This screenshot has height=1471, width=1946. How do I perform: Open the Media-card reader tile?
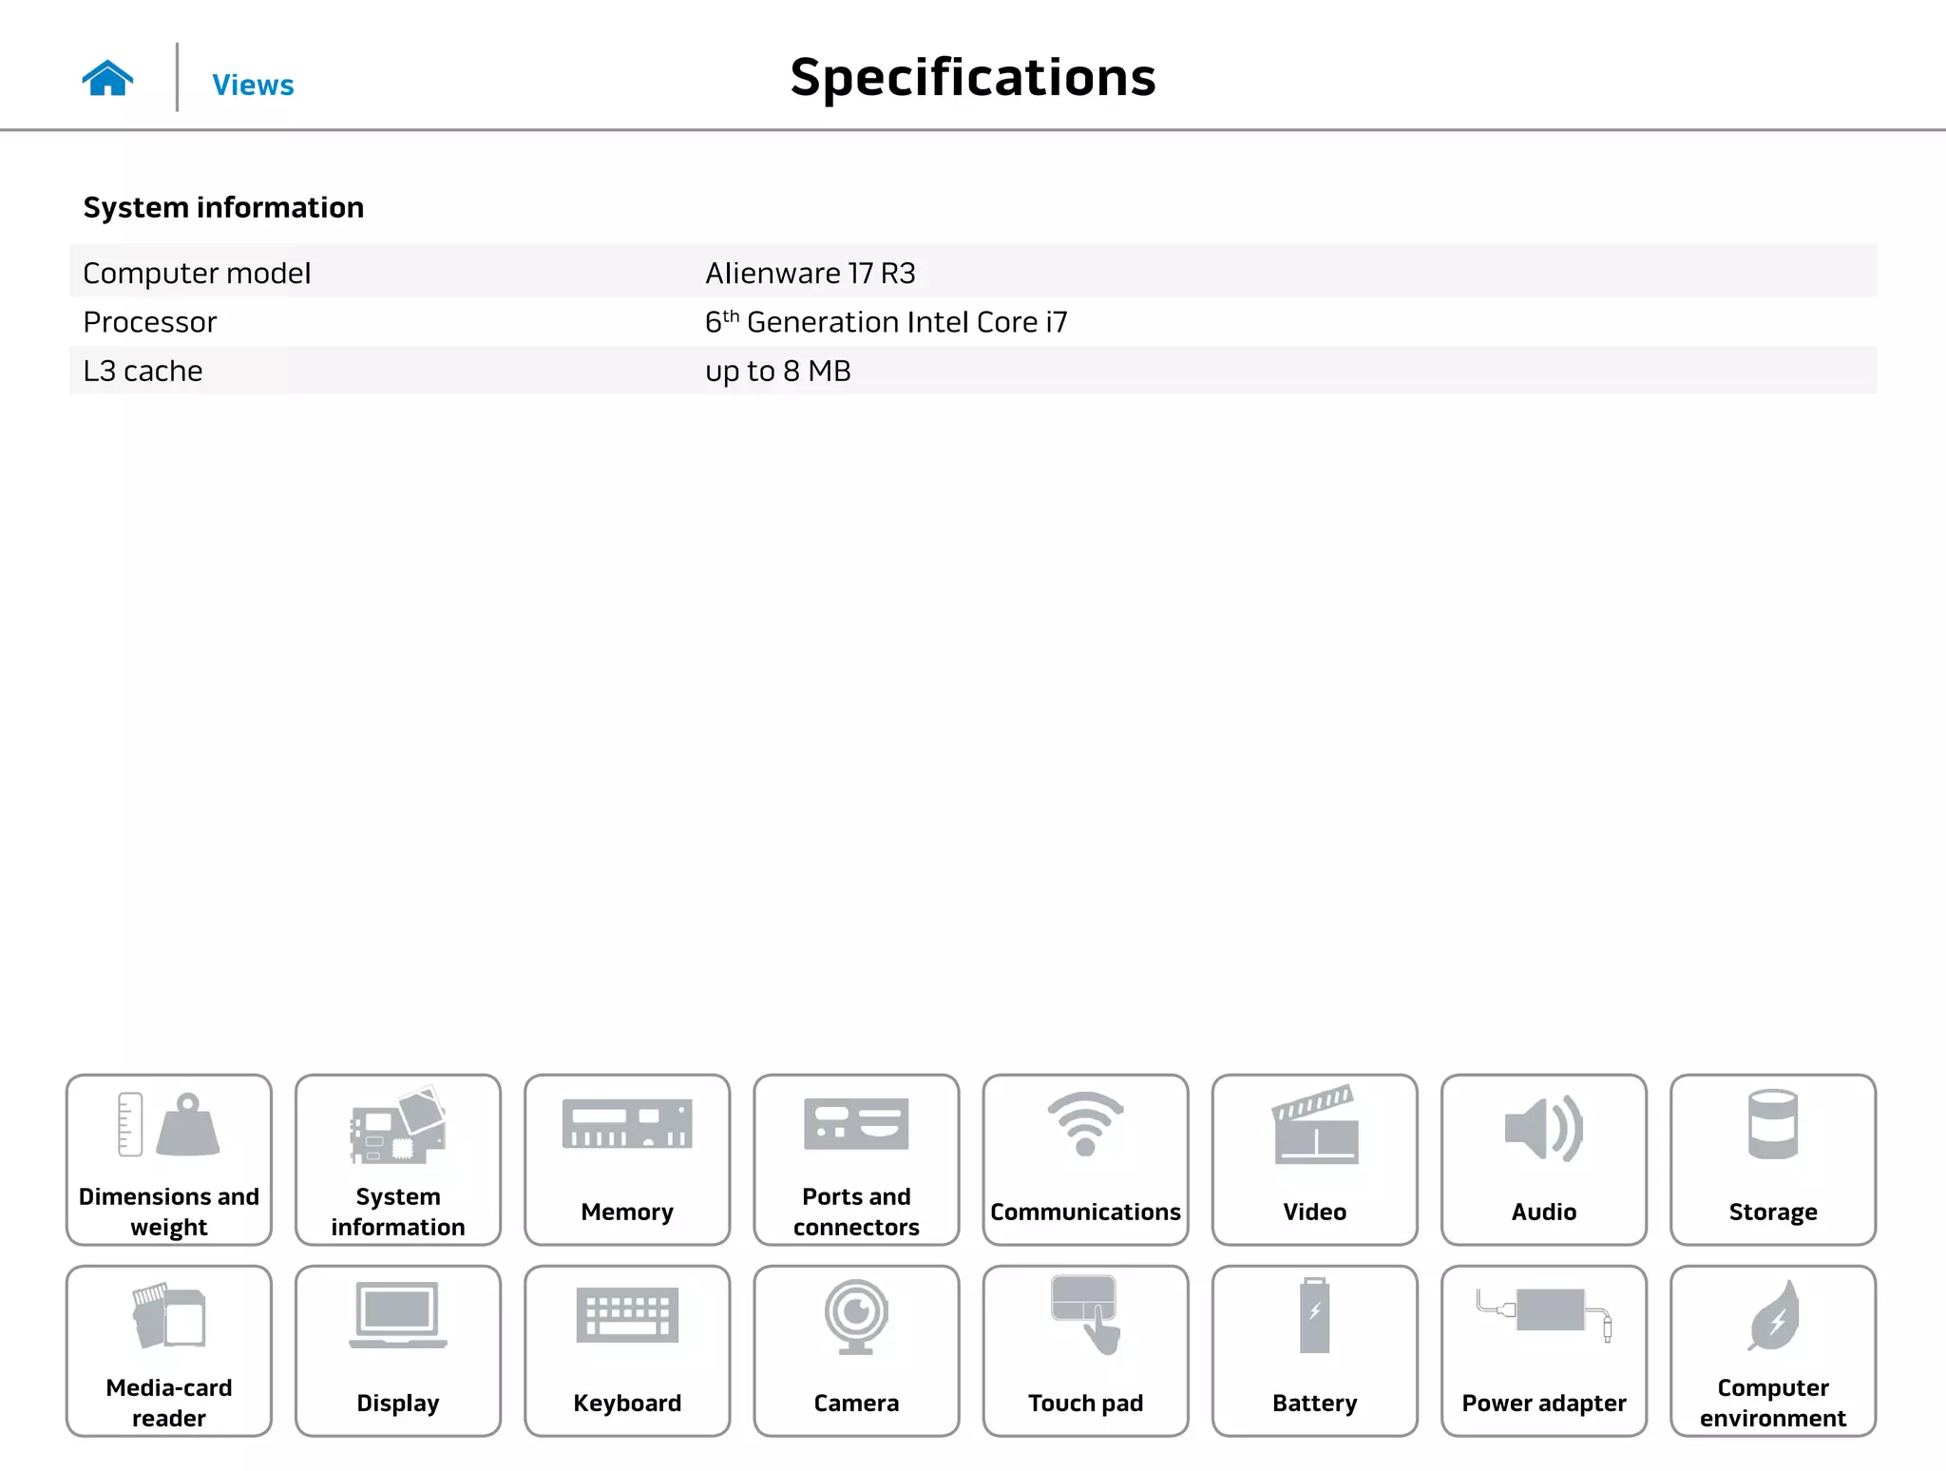tap(169, 1350)
